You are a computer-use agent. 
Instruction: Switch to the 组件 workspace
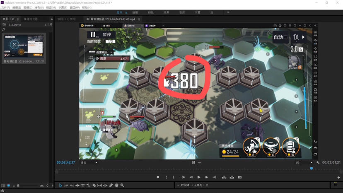(x=119, y=12)
